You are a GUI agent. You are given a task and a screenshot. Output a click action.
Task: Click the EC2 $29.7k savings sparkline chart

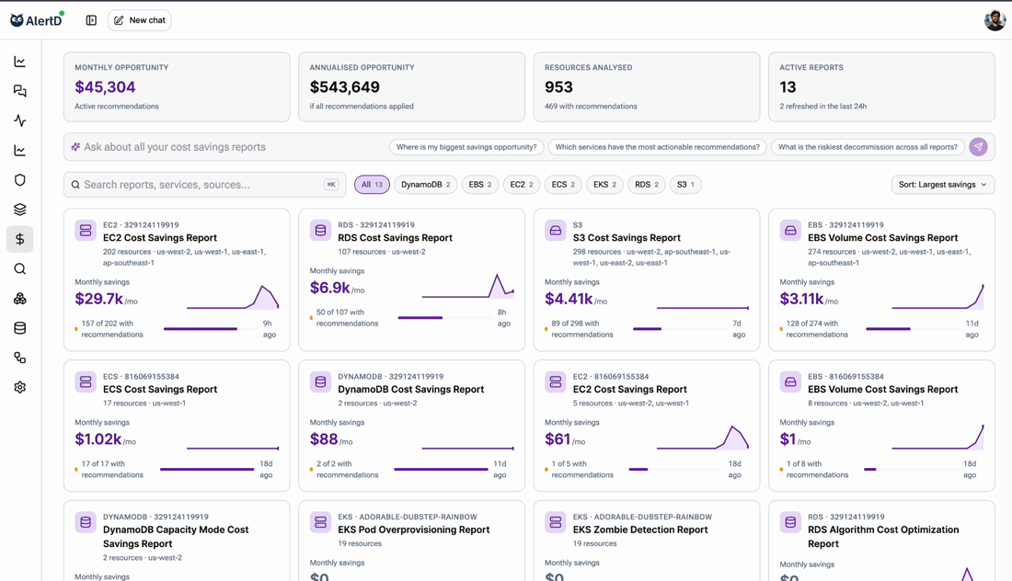(x=233, y=297)
